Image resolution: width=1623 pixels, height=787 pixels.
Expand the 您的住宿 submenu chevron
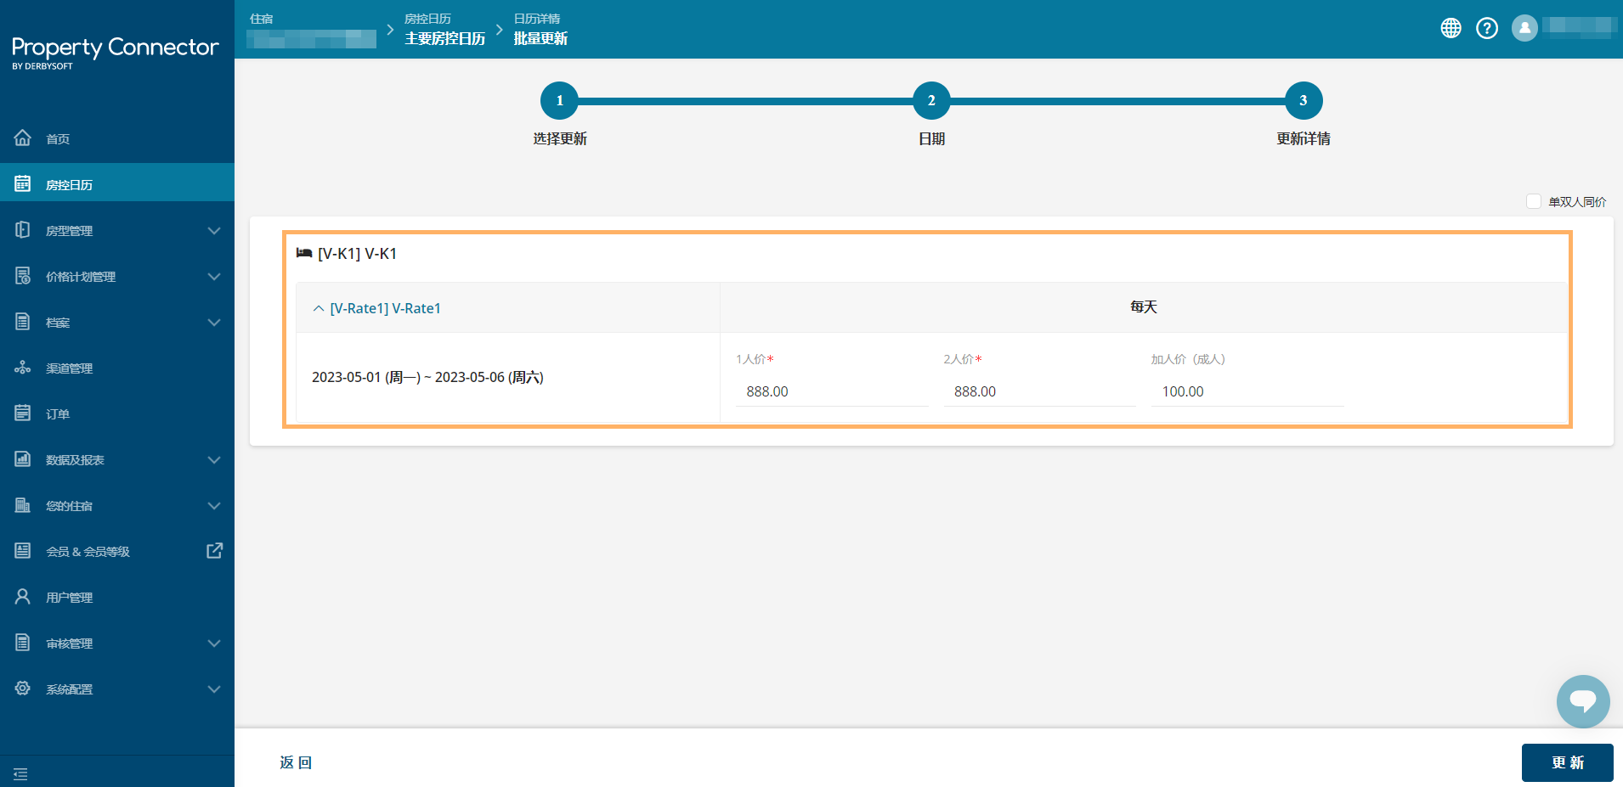(214, 505)
